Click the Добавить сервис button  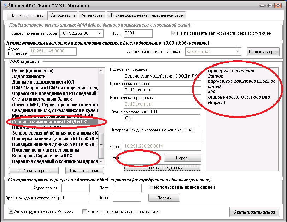(x=34, y=171)
